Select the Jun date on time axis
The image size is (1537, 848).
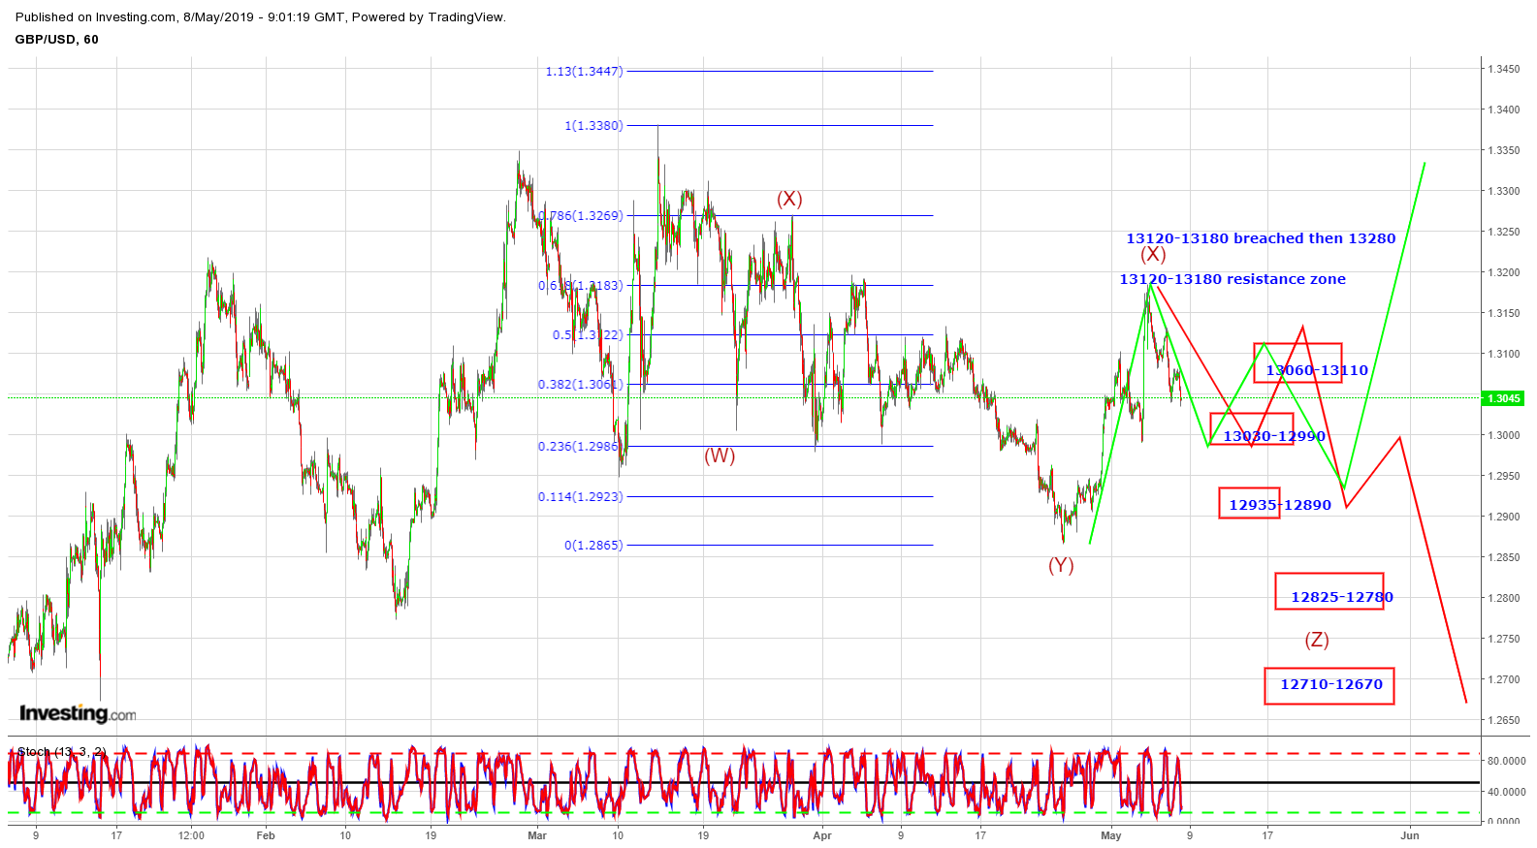pos(1410,835)
